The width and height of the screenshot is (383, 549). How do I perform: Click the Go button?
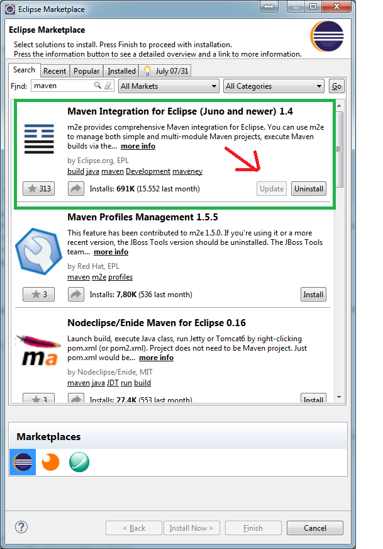337,86
